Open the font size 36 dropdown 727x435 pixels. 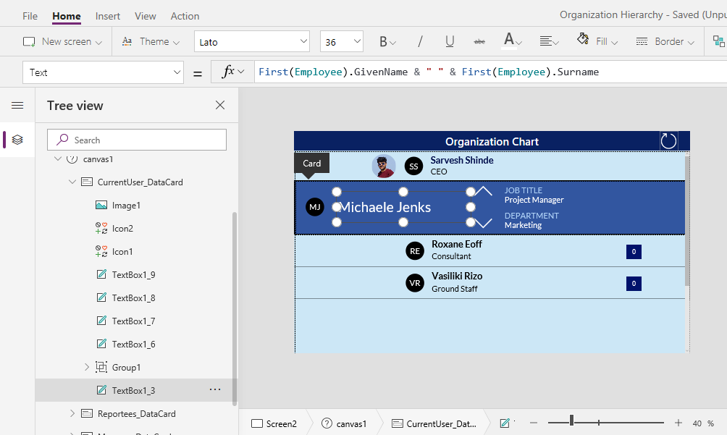[x=341, y=41]
